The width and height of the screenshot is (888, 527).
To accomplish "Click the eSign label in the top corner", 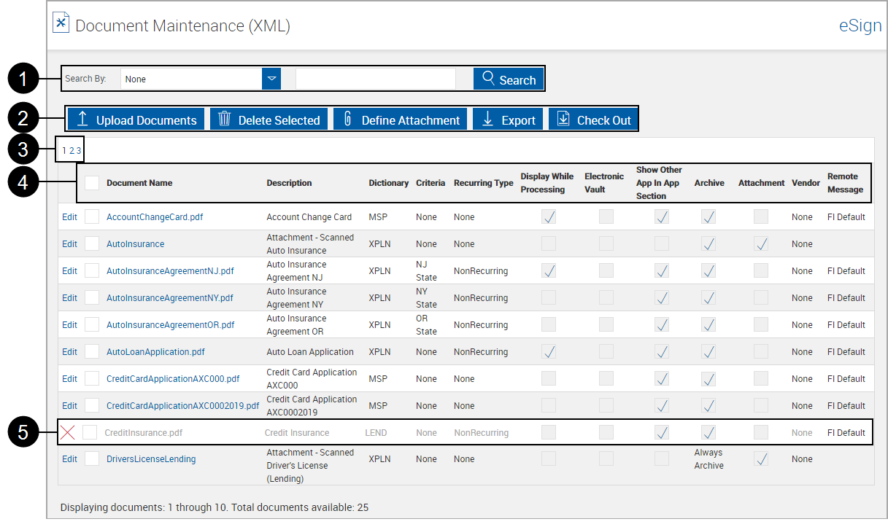I will click(860, 25).
